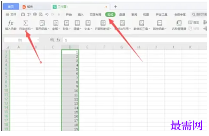Select column D header
Viewport: 209px width, 136px height.
(x=70, y=47)
